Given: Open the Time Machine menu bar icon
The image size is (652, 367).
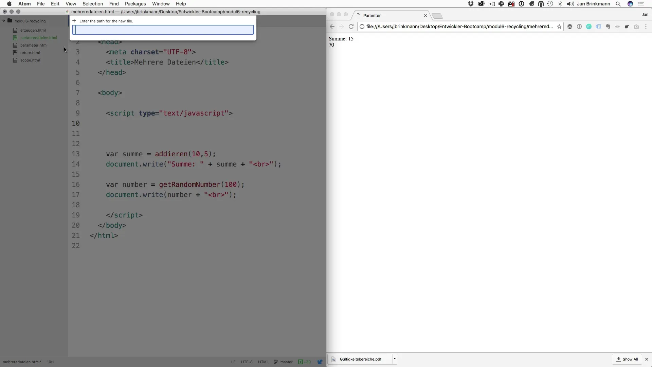Looking at the screenshot, I should point(550,4).
